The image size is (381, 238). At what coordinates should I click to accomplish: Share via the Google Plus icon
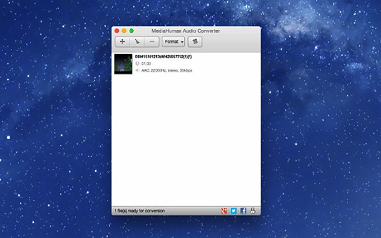click(224, 211)
